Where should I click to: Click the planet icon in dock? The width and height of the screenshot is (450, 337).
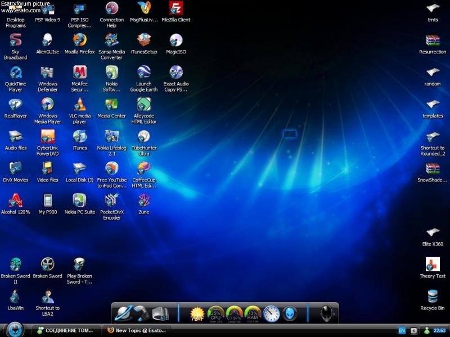[x=123, y=313]
